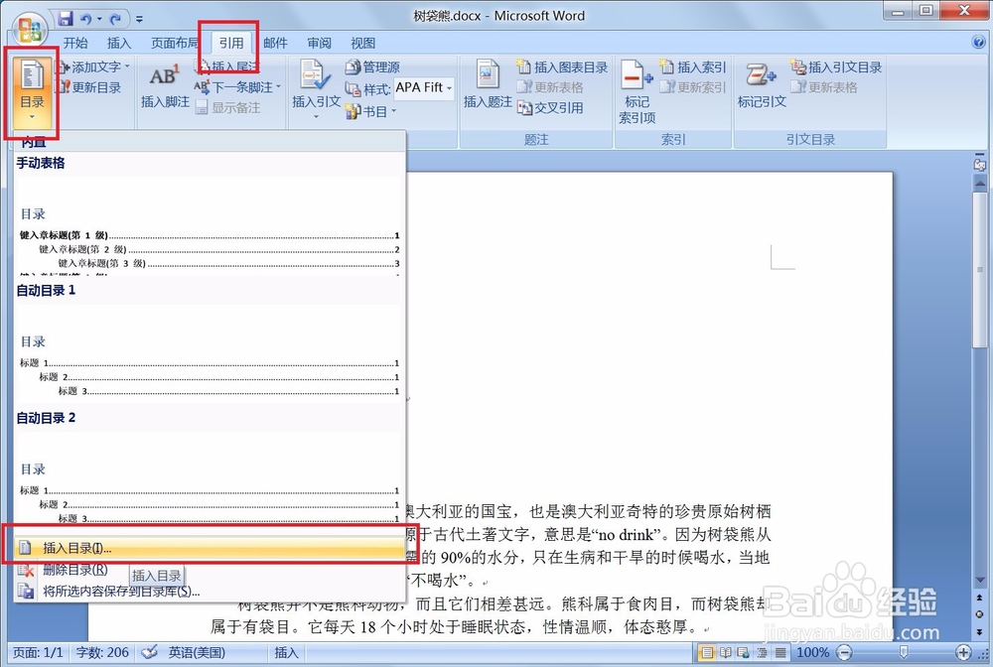Screen dimensions: 993x667
Task: Click 页面: 1/1 in status bar
Action: (x=38, y=652)
